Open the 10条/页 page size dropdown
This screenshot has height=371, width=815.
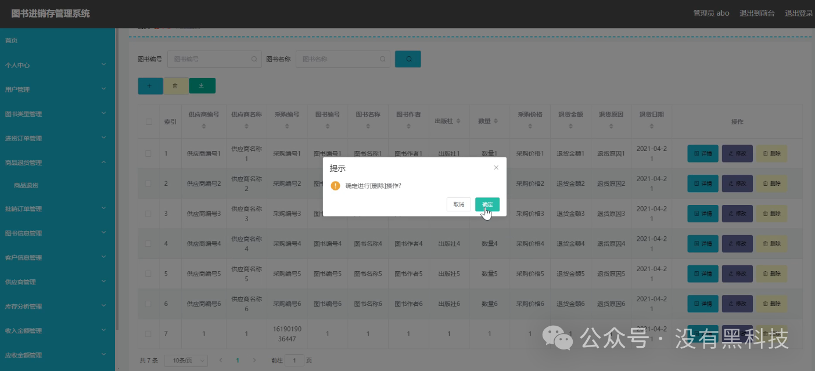(x=186, y=361)
